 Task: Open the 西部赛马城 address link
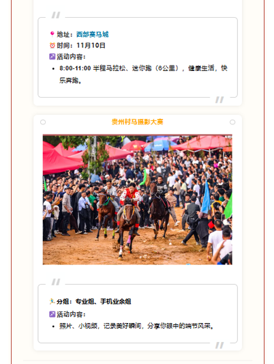point(92,34)
